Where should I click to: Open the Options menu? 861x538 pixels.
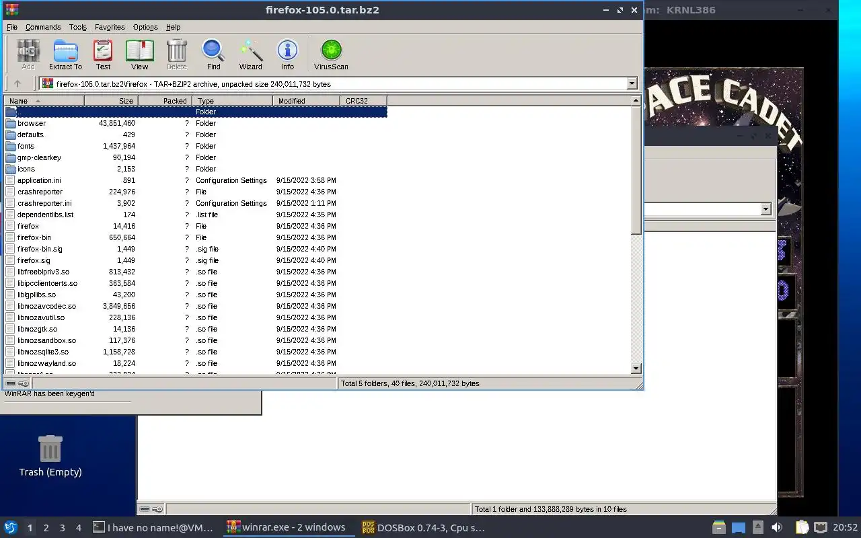[145, 27]
